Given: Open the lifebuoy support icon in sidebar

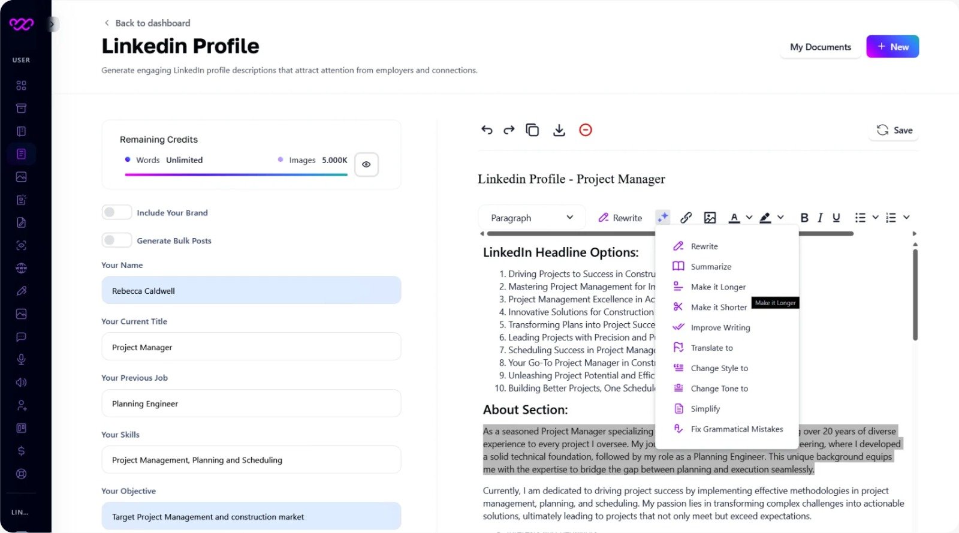Looking at the screenshot, I should click(x=21, y=474).
